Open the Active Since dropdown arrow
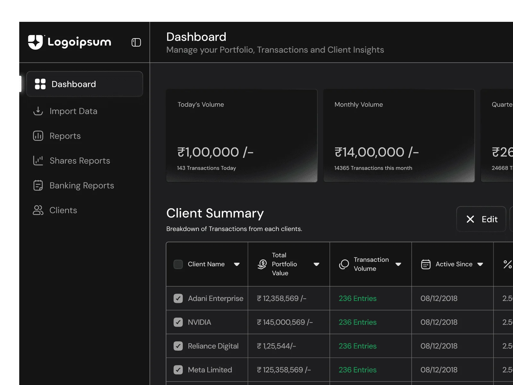 point(480,264)
